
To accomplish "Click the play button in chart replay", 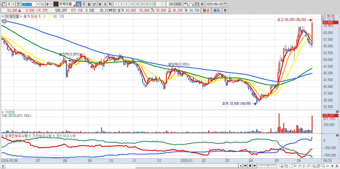I will [241, 166].
